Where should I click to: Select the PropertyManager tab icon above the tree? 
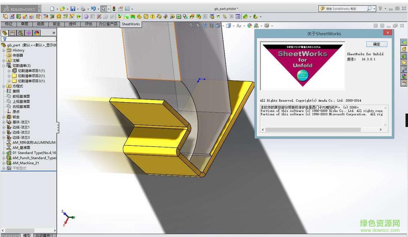pyautogui.click(x=13, y=33)
